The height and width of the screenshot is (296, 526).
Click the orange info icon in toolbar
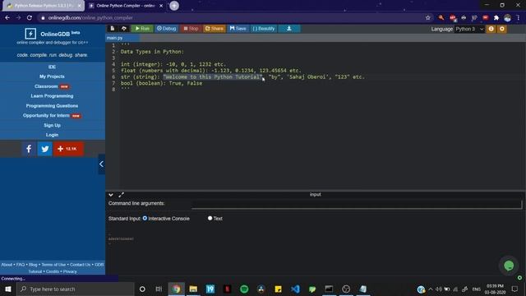coord(491,29)
